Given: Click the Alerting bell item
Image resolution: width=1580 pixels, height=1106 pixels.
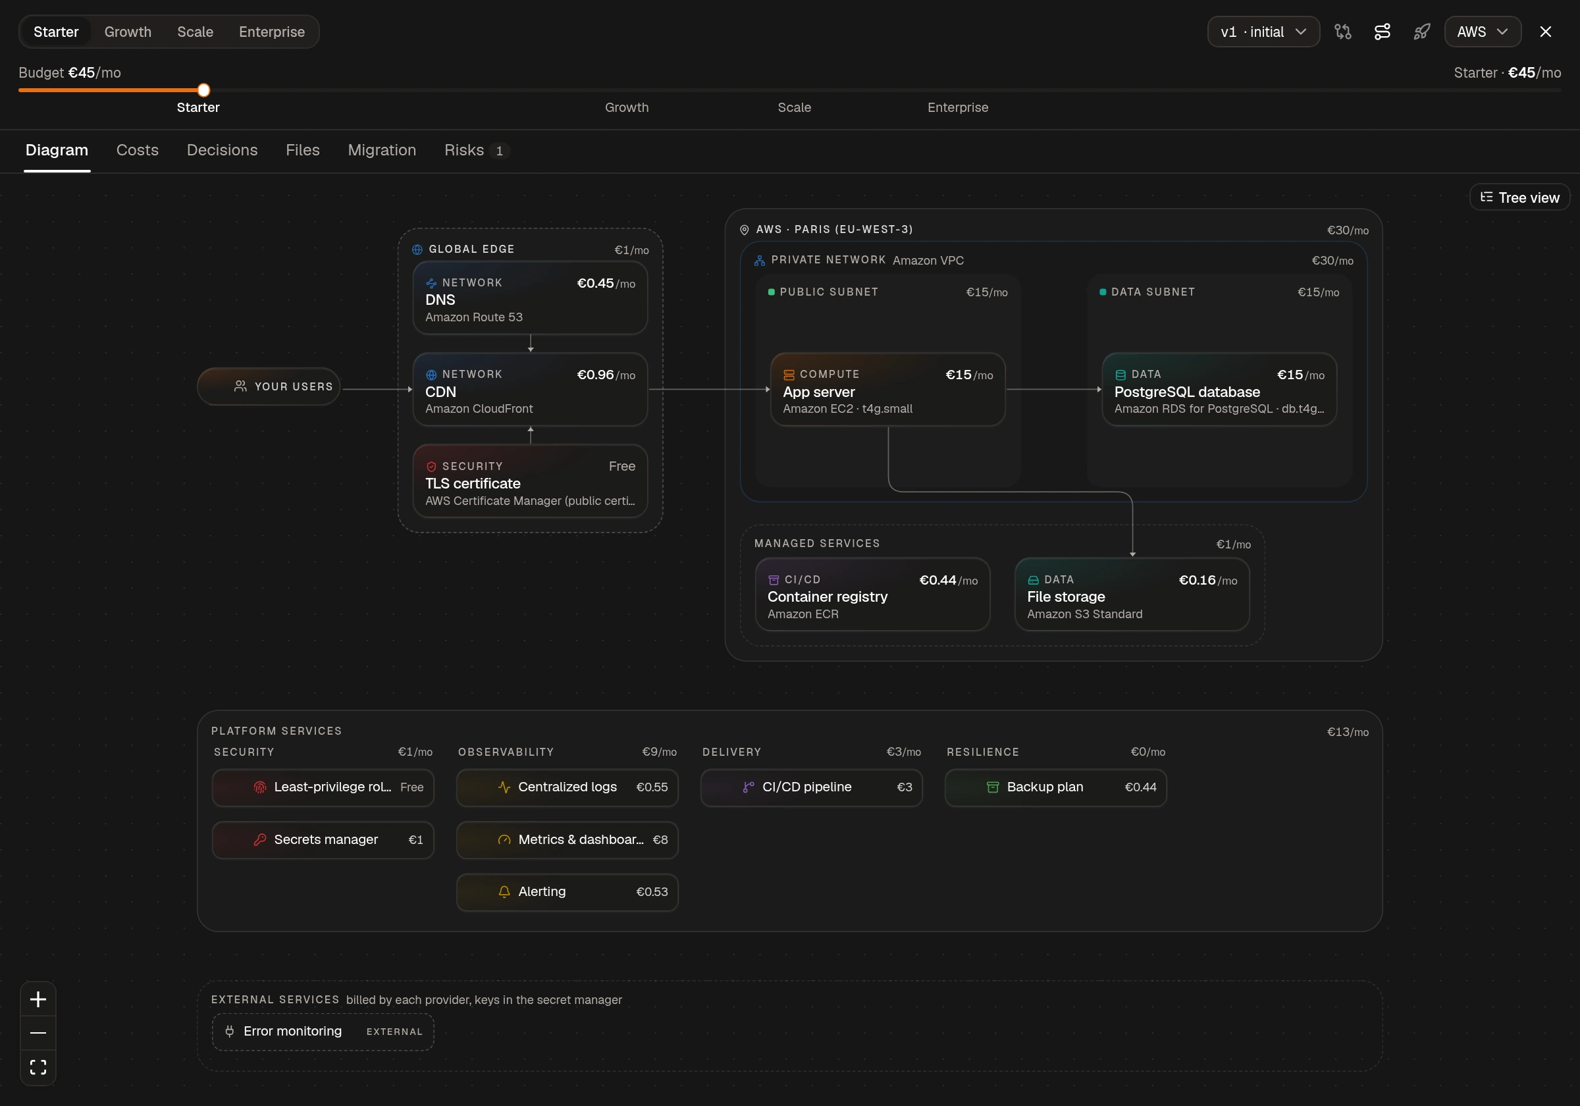Looking at the screenshot, I should coord(567,892).
